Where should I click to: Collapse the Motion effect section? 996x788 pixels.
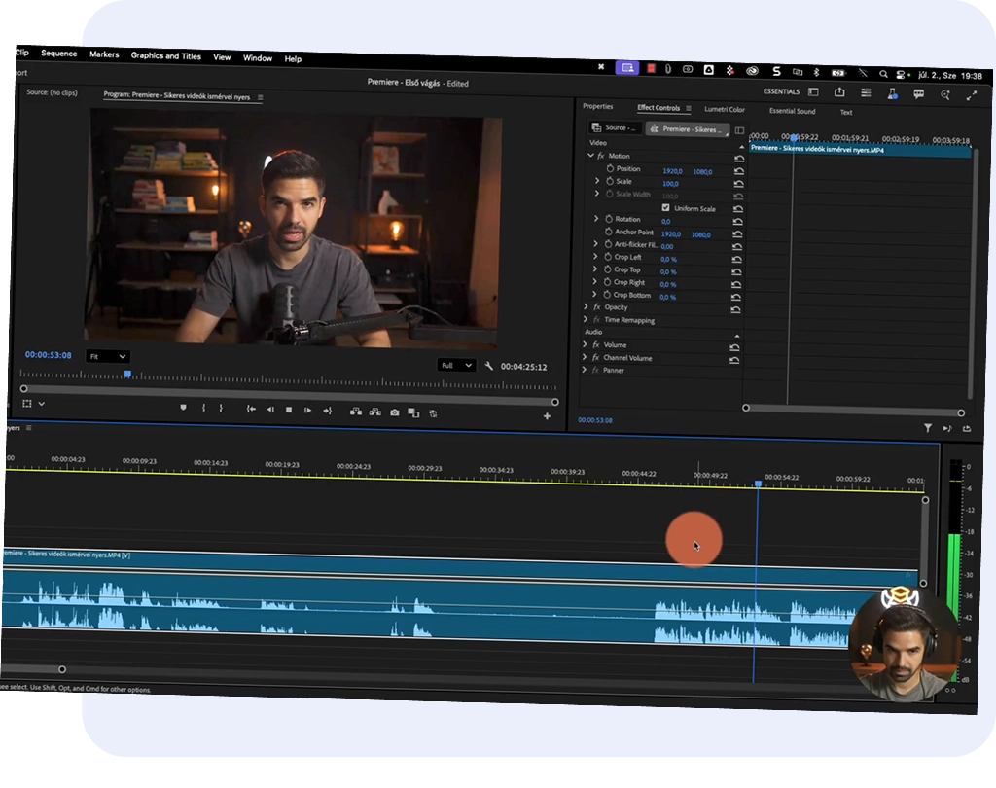pos(589,155)
